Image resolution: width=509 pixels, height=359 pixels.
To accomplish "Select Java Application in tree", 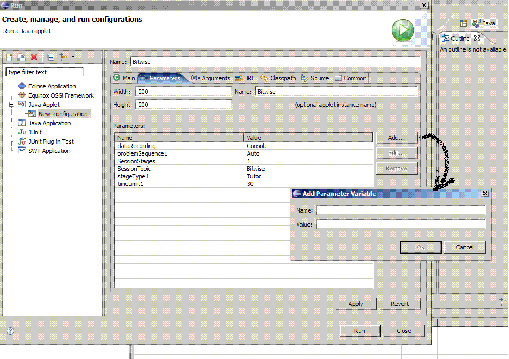I will click(49, 123).
